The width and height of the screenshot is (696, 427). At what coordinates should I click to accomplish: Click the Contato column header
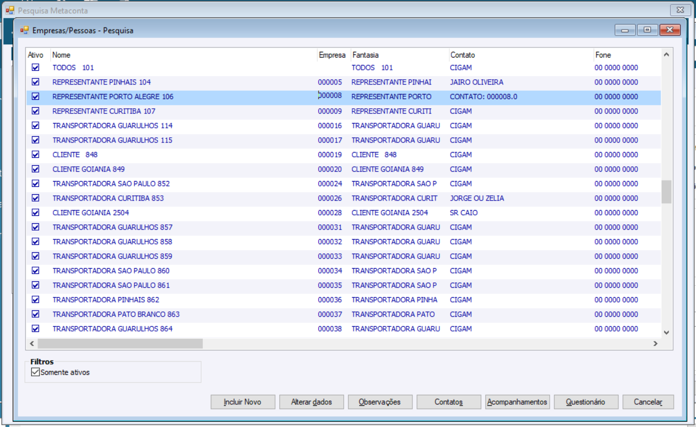click(521, 55)
